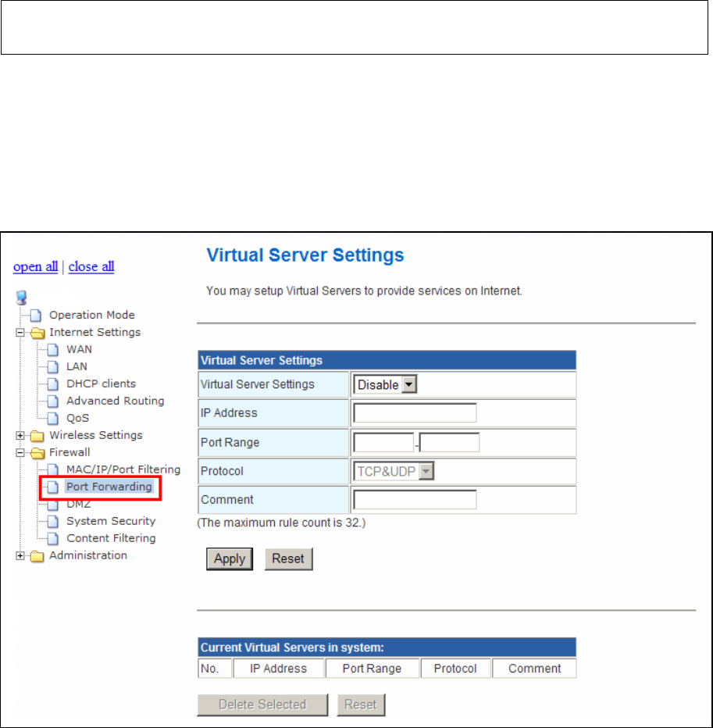Image resolution: width=713 pixels, height=728 pixels.
Task: Open DHCP clients page
Action: coord(102,384)
